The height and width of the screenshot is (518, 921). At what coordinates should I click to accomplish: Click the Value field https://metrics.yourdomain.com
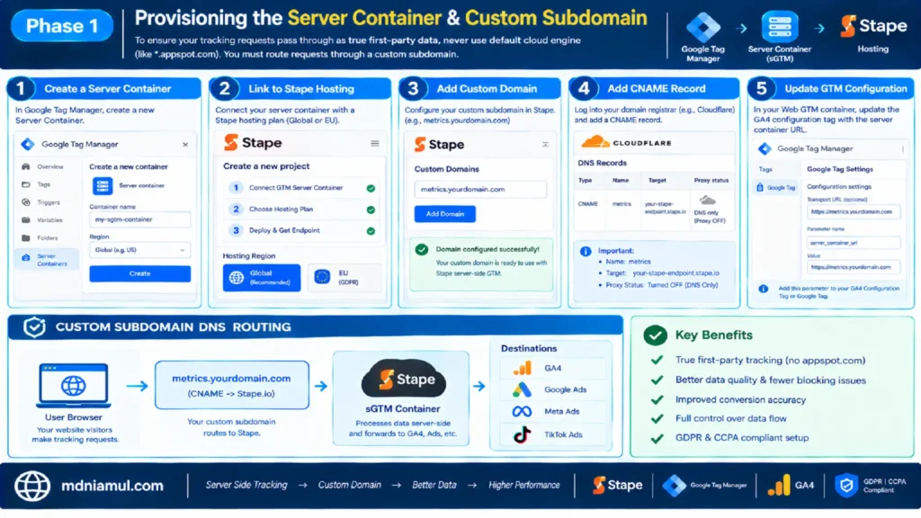pos(853,267)
